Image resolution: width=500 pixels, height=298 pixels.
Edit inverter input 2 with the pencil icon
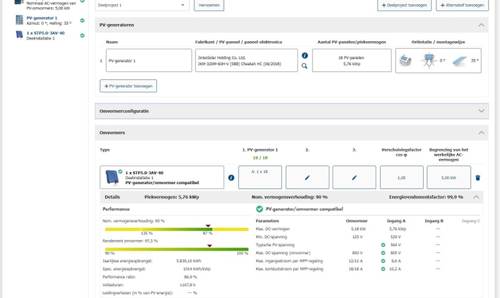click(x=307, y=177)
